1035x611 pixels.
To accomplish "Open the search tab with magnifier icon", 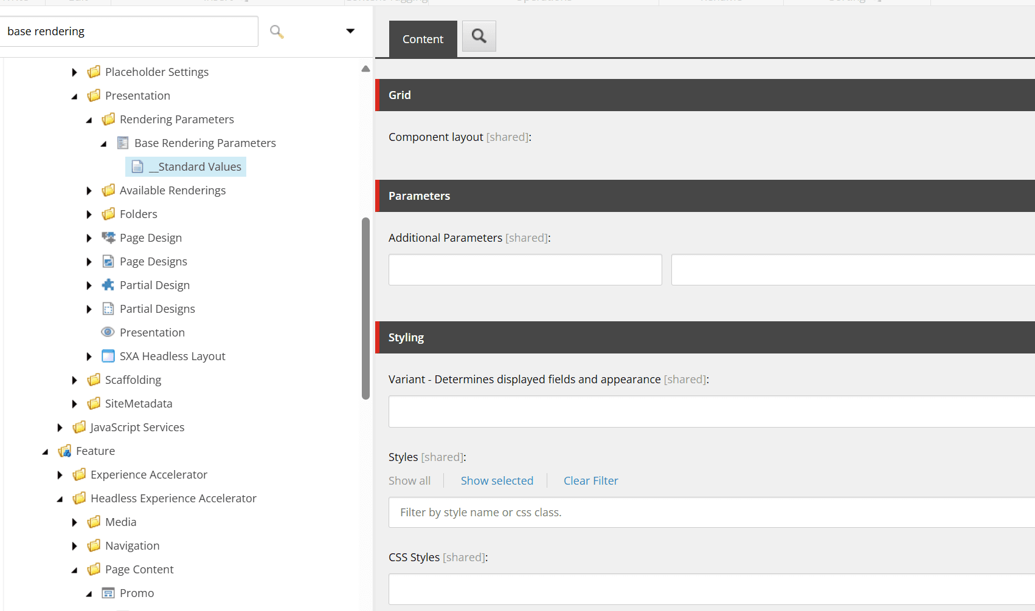I will click(x=479, y=36).
